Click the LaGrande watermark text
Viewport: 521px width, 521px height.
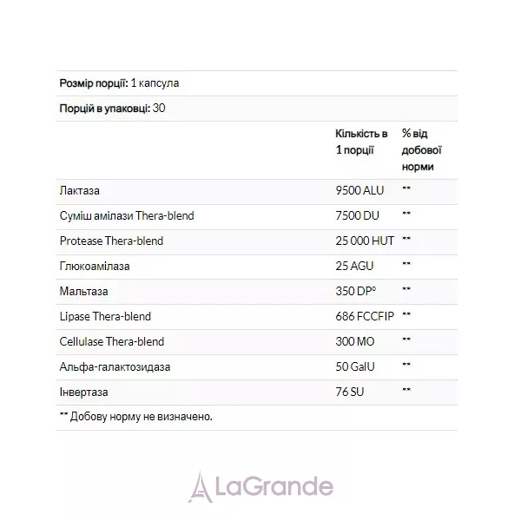274,486
